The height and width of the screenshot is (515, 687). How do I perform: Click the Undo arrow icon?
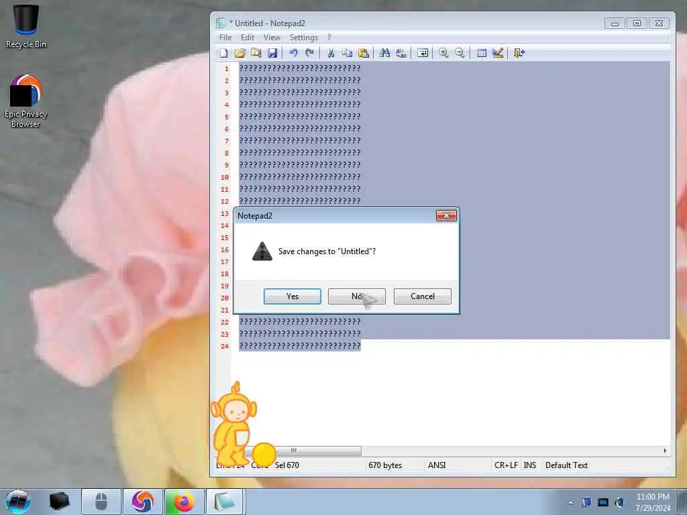coord(293,53)
